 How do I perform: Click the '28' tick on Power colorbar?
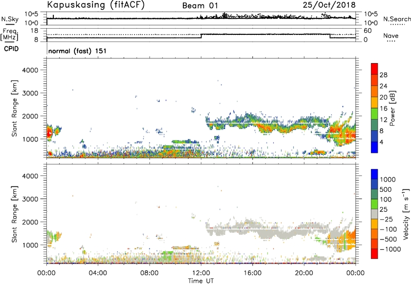point(383,75)
